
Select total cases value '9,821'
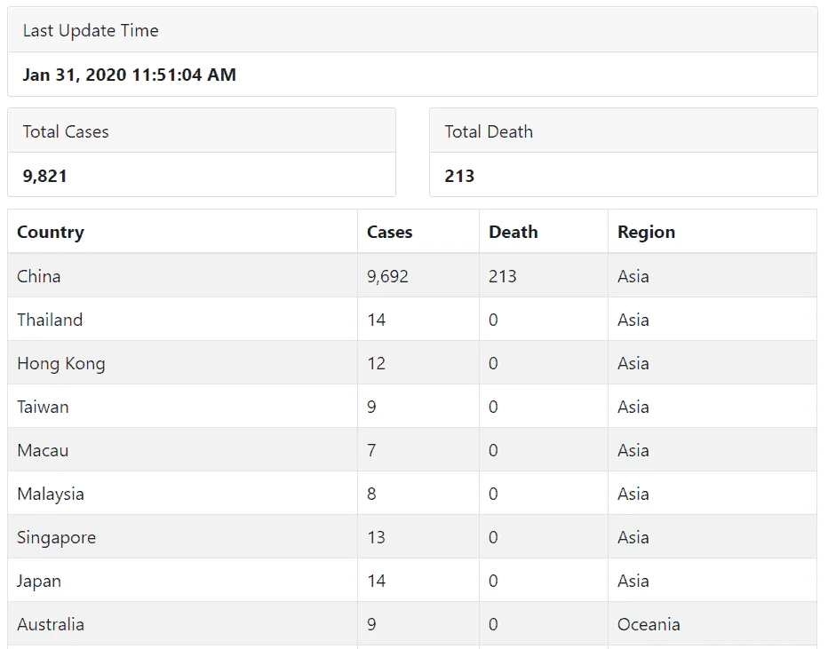coord(45,176)
